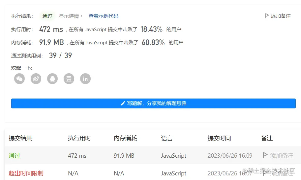Click 添加备注 in the 16:09 row

coord(282,155)
